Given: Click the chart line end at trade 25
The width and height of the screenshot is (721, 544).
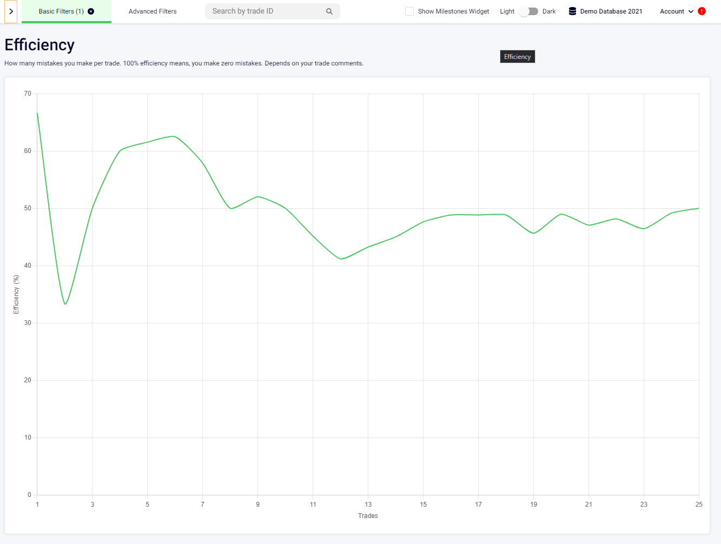Looking at the screenshot, I should tap(698, 208).
